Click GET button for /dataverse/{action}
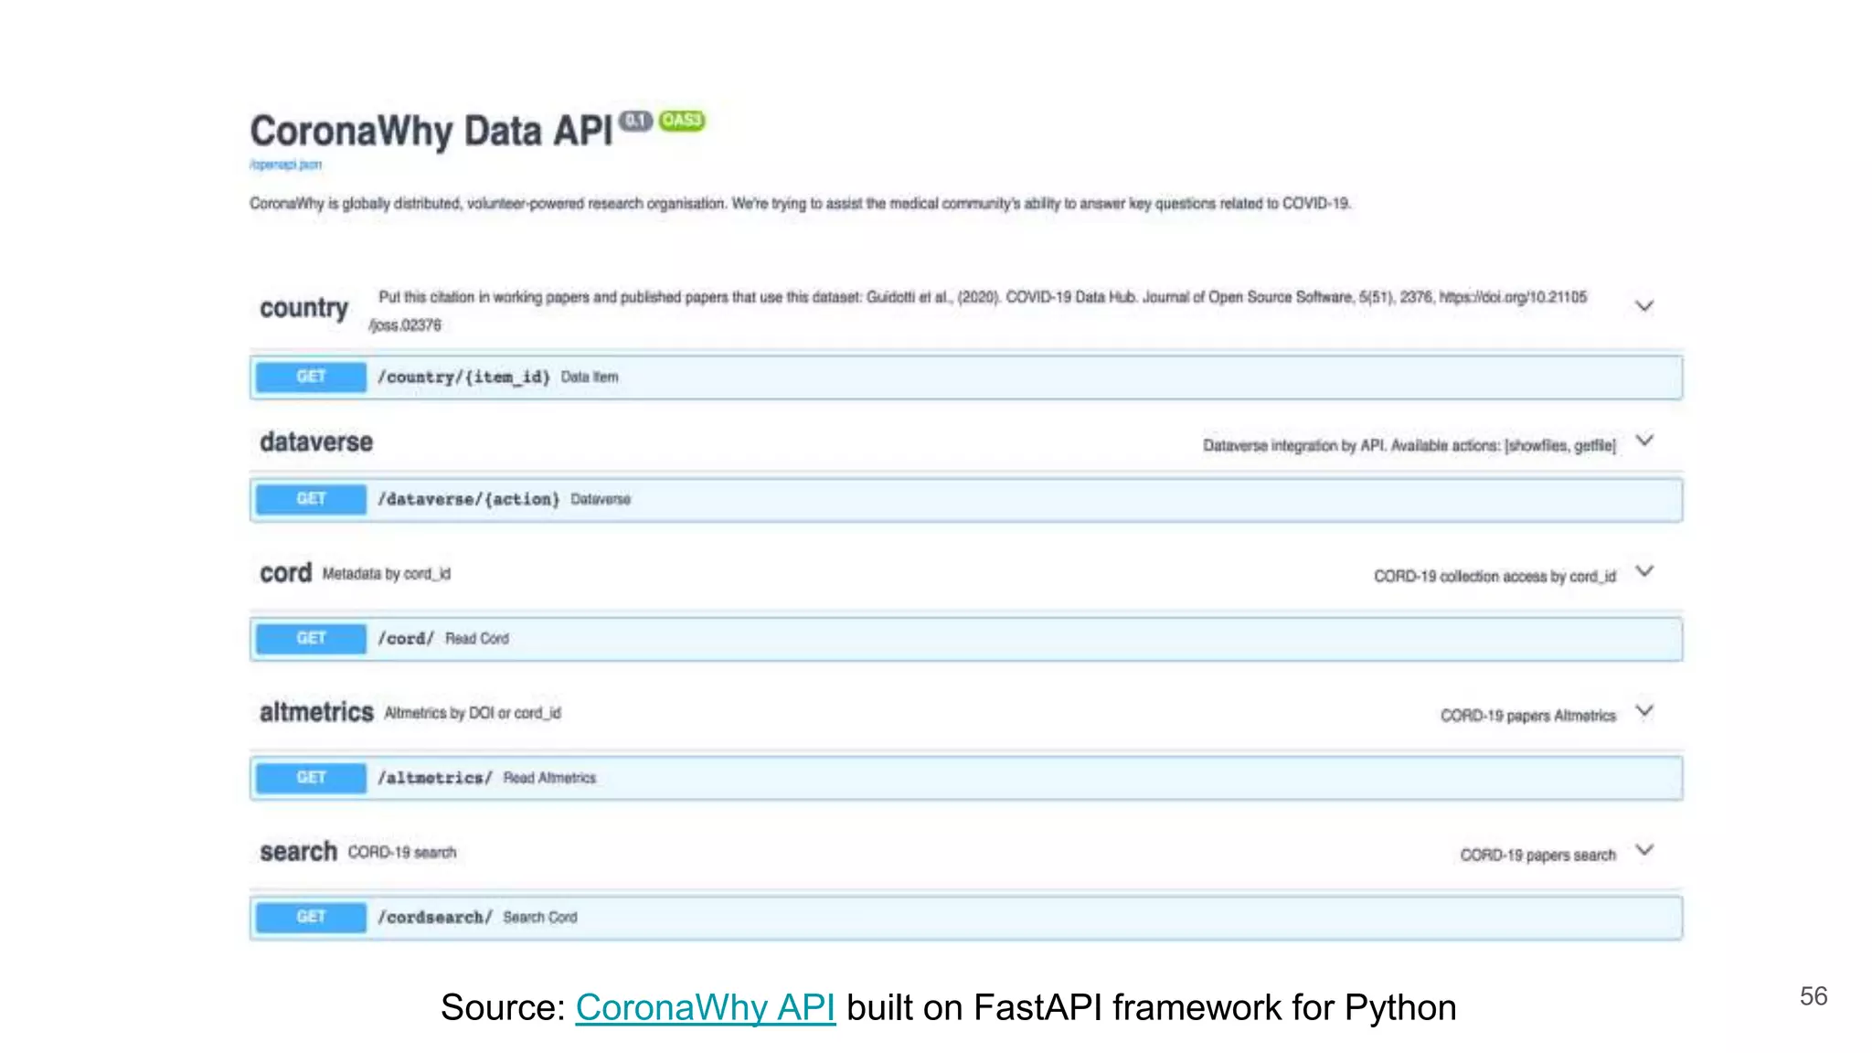Image resolution: width=1872 pixels, height=1053 pixels. 311,499
